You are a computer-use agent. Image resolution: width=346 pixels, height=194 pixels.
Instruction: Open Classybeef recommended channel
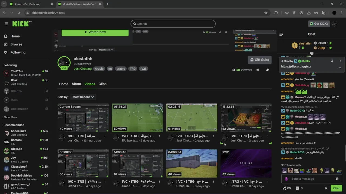pyautogui.click(x=26, y=168)
